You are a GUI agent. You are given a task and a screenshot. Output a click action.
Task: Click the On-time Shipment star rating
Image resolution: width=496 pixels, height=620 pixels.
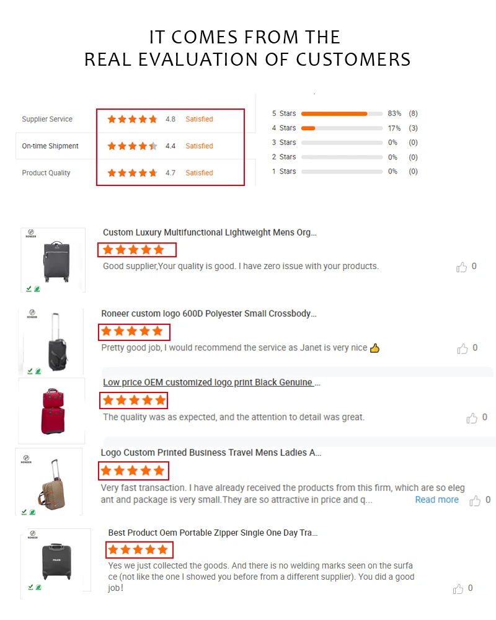point(132,146)
